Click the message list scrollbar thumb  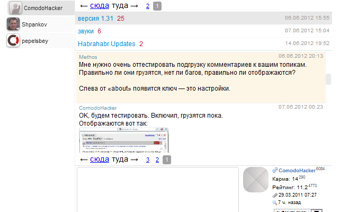(328, 79)
